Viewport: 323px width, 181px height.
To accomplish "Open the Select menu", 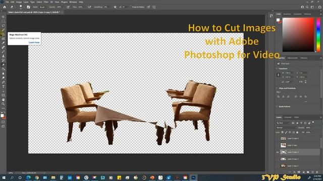I will pyautogui.click(x=39, y=2).
